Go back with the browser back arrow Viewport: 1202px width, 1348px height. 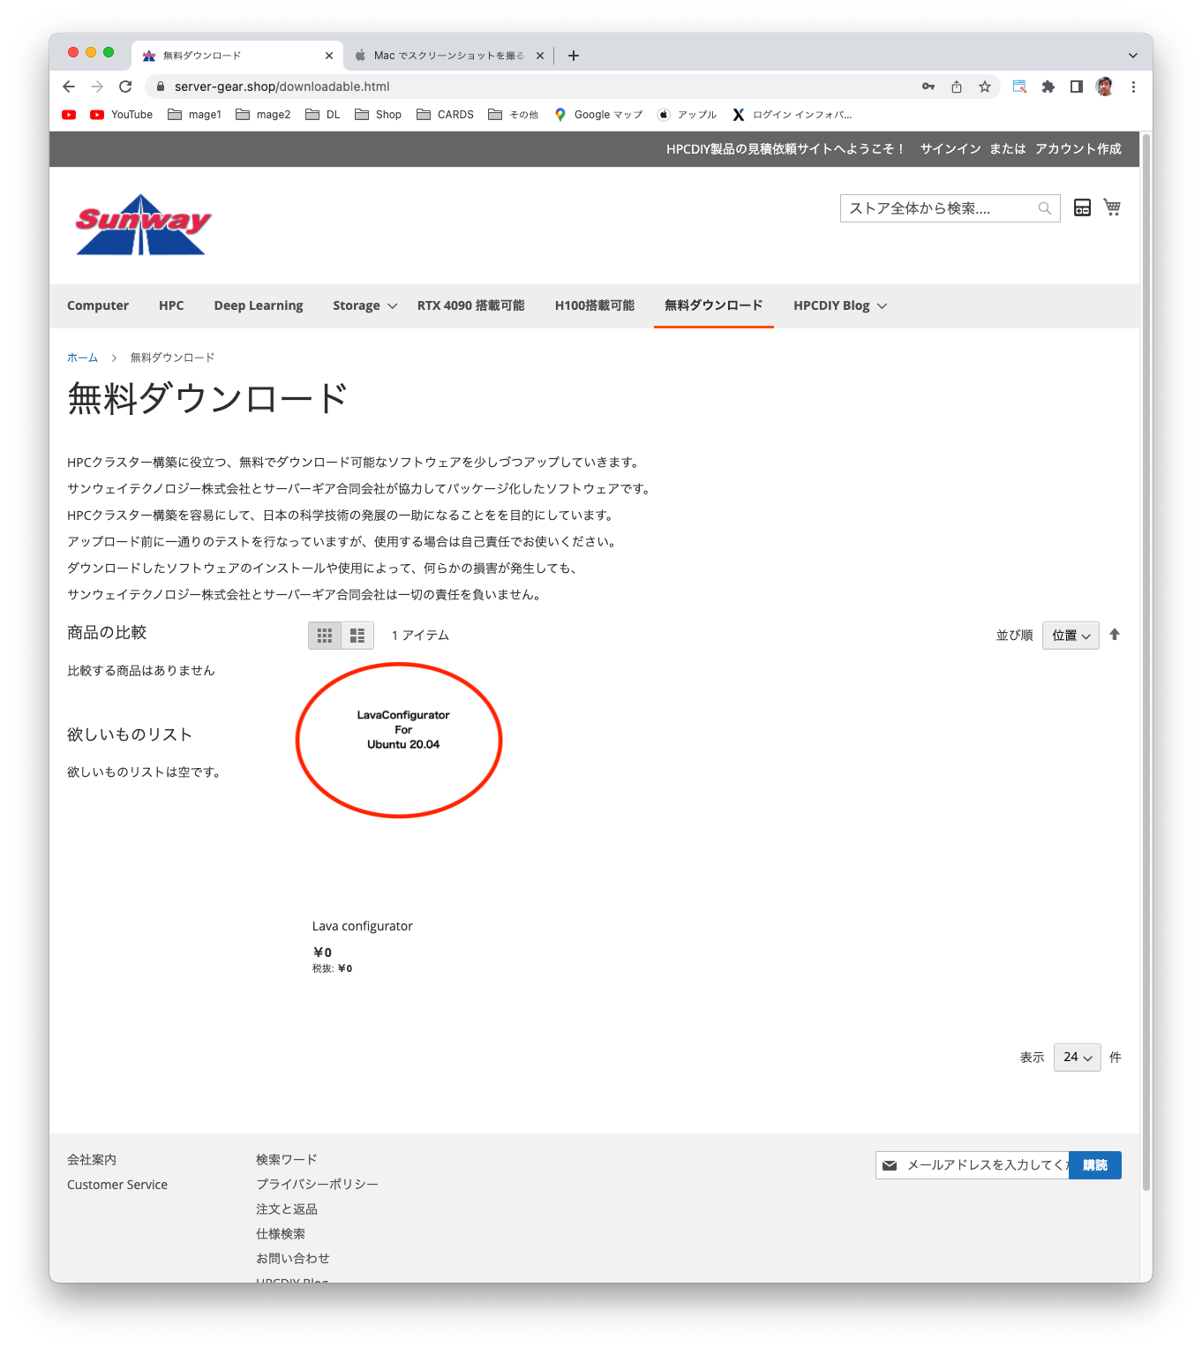pos(69,87)
